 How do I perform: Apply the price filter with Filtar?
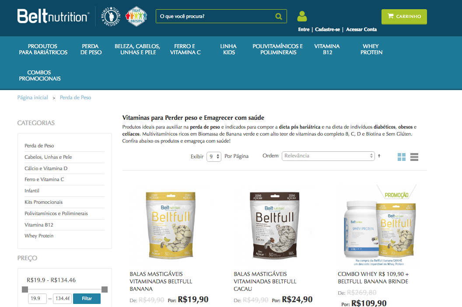(x=87, y=298)
